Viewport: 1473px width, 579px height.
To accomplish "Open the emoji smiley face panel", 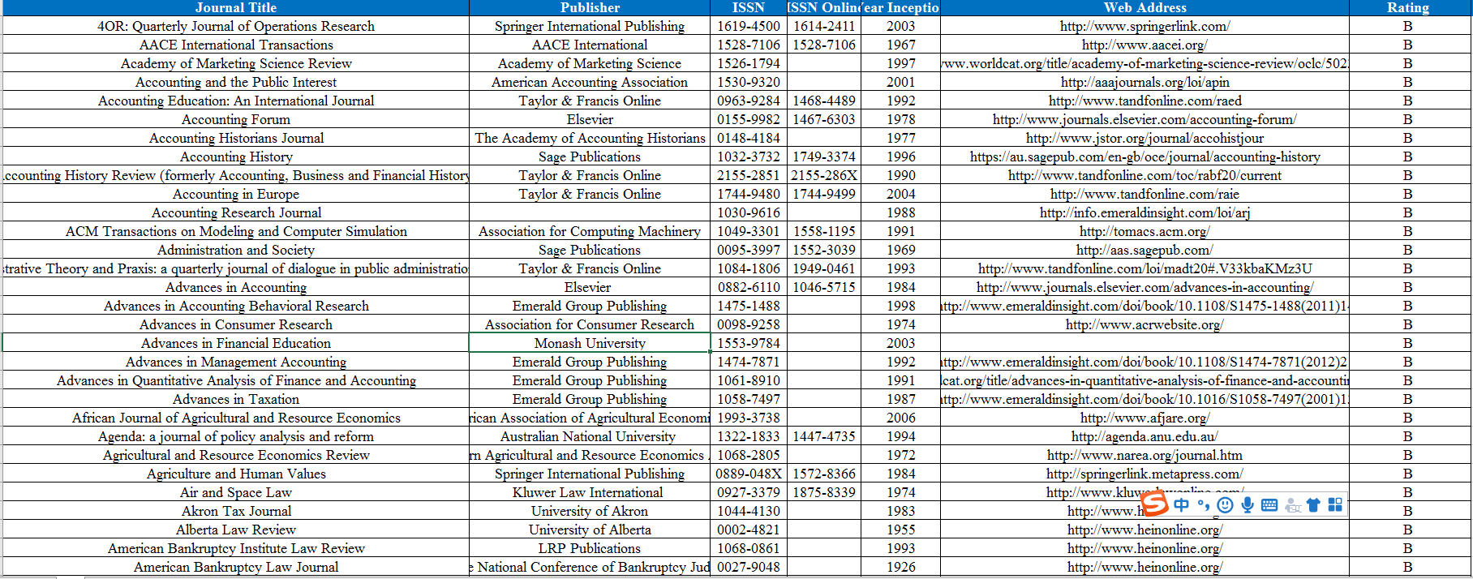I will 1226,505.
